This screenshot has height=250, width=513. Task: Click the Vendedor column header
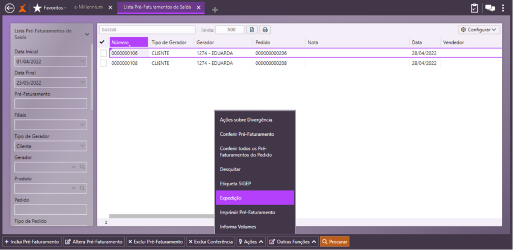(x=471, y=43)
